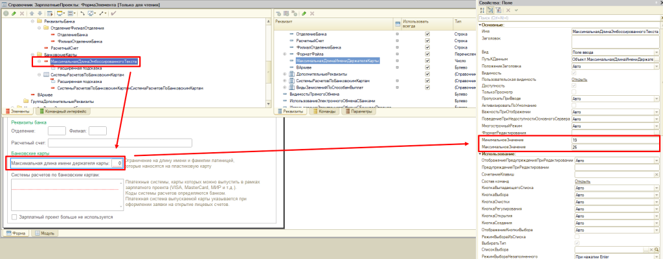This screenshot has height=259, width=663.
Task: Click the Move Up arrow icon
Action: [32, 13]
